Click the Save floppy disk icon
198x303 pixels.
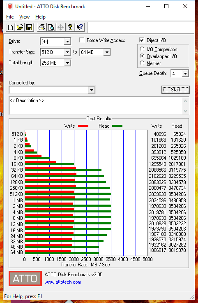tap(29, 27)
